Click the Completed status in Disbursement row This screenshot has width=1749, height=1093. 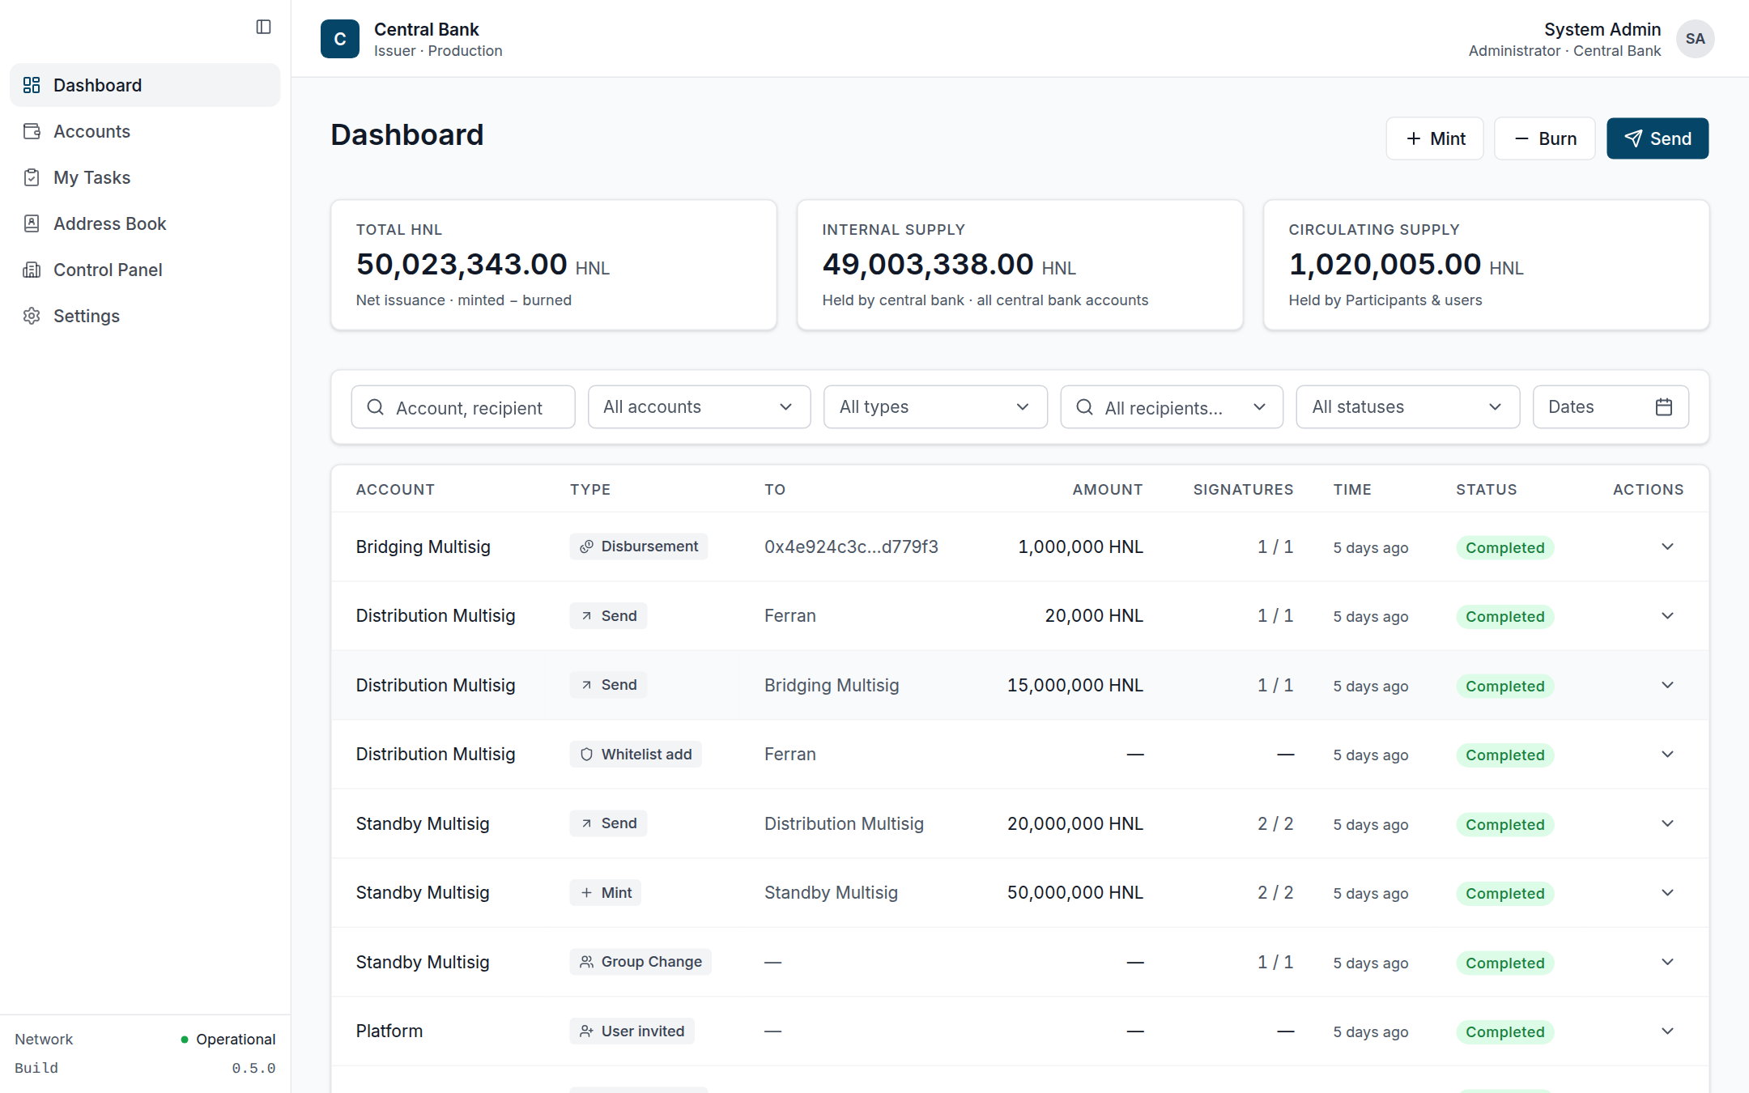tap(1505, 547)
